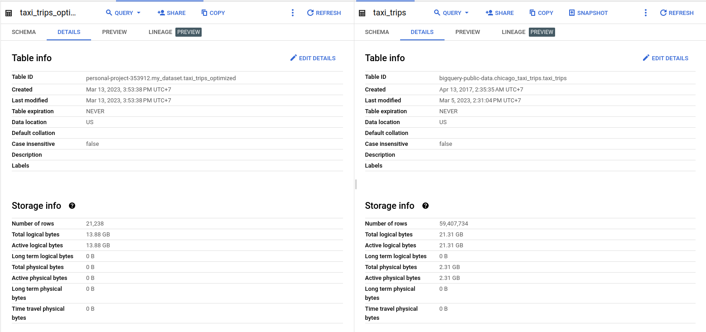Share the taxi_trips_optimized table
The height and width of the screenshot is (332, 706).
171,13
